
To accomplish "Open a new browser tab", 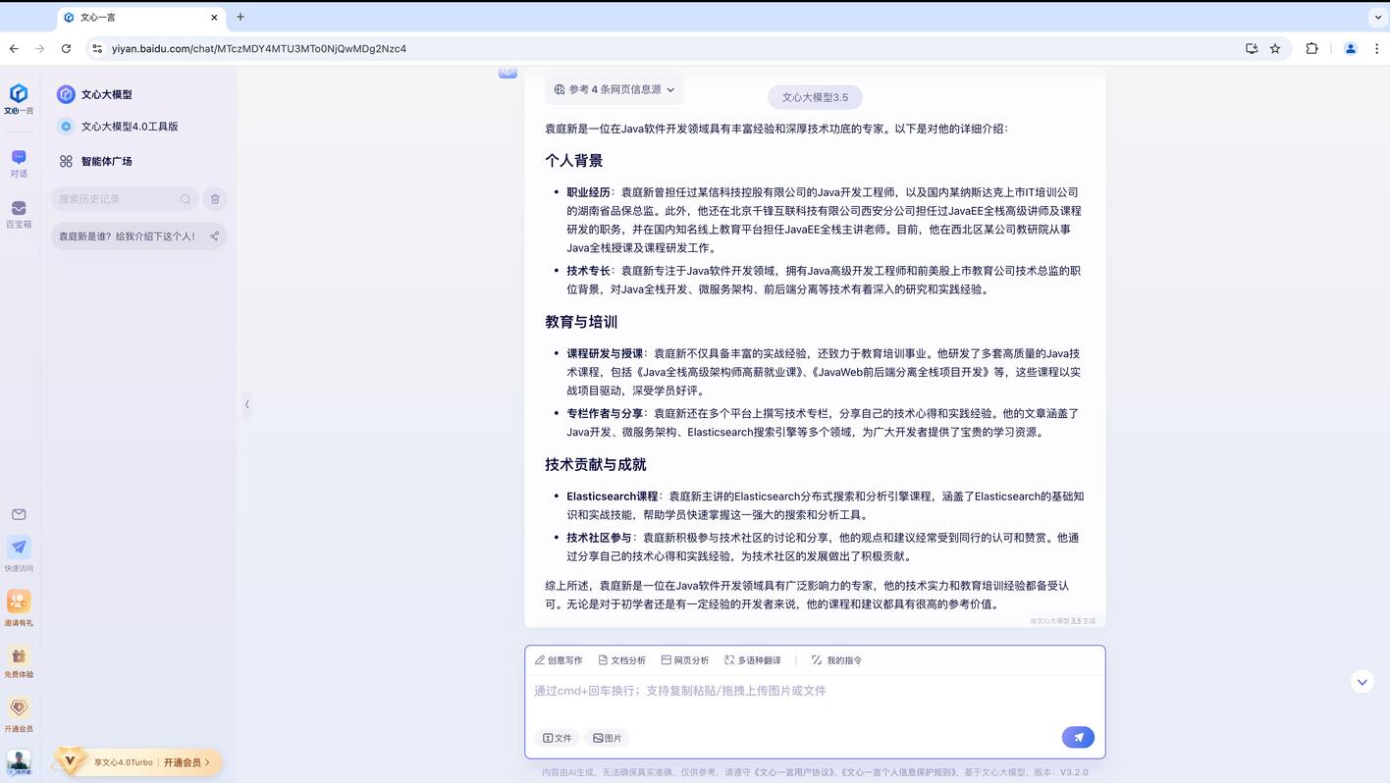I will (241, 17).
